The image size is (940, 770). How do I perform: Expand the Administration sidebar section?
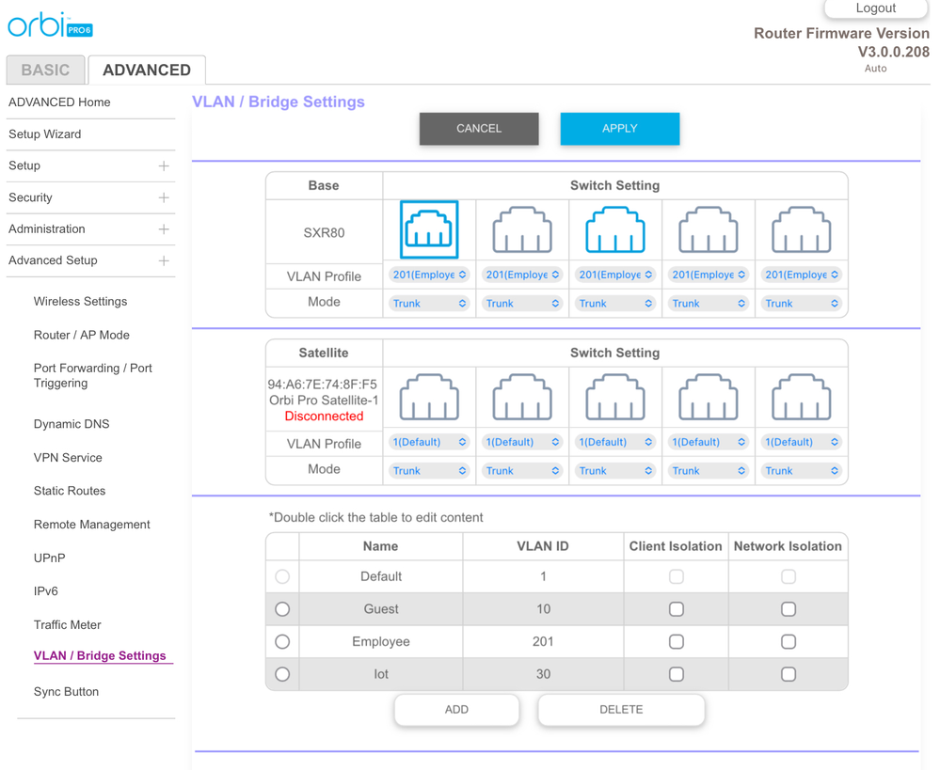(164, 229)
